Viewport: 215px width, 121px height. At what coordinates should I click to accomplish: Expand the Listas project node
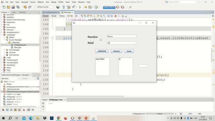pyautogui.click(x=2, y=57)
